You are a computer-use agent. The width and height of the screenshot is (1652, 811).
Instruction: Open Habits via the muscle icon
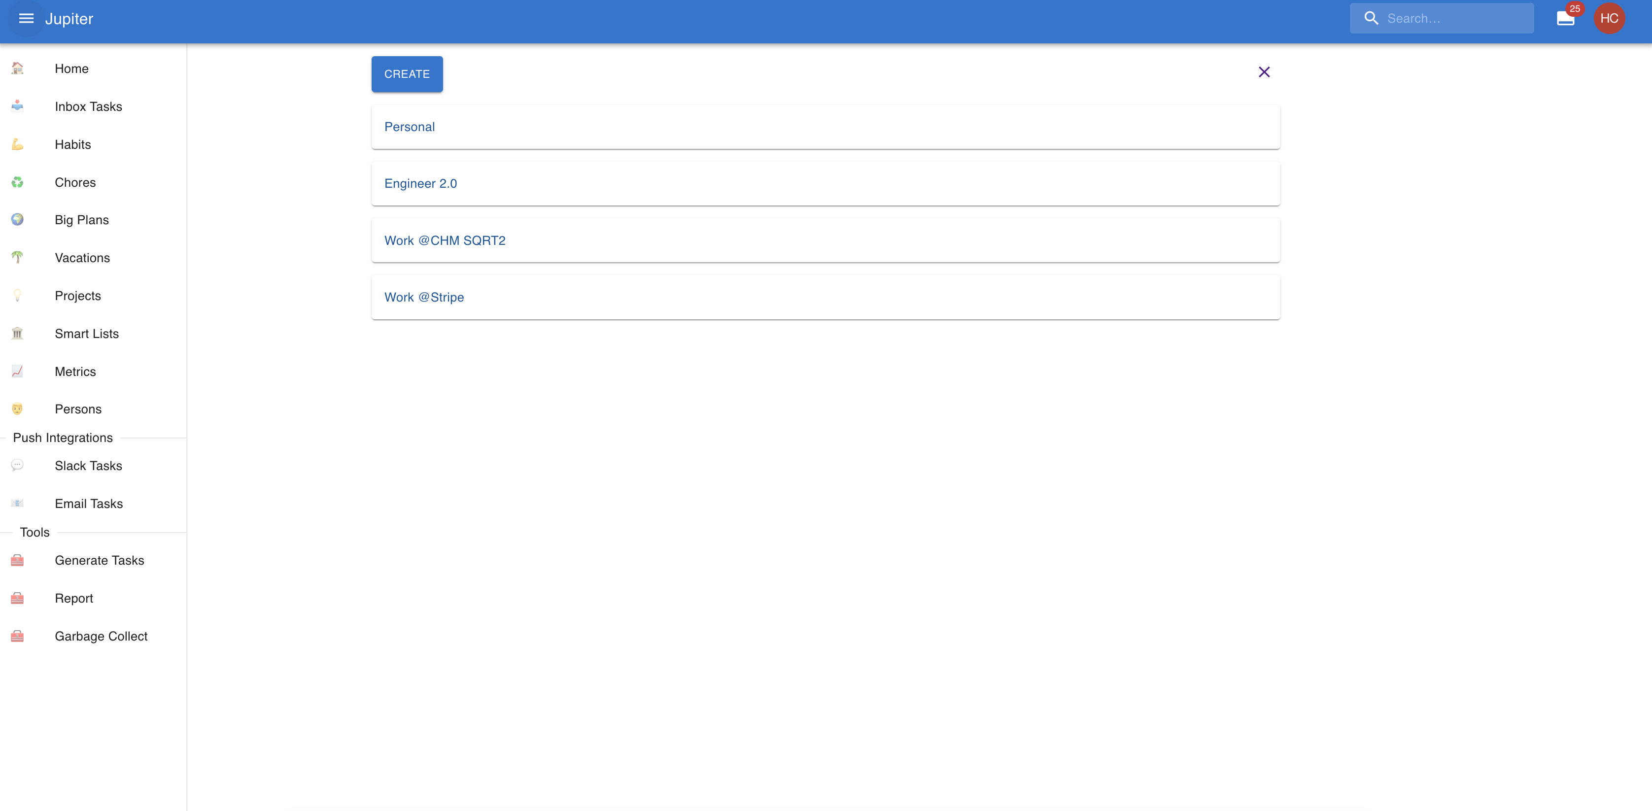(x=17, y=144)
